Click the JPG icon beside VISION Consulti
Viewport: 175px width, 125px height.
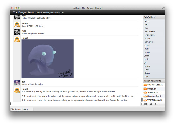145,100
